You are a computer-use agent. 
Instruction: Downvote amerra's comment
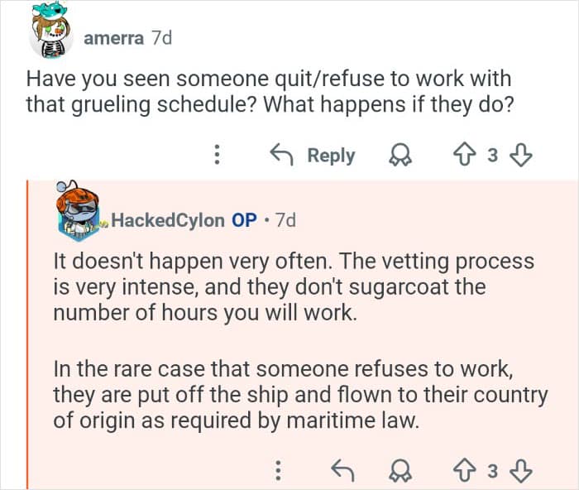[x=523, y=155]
